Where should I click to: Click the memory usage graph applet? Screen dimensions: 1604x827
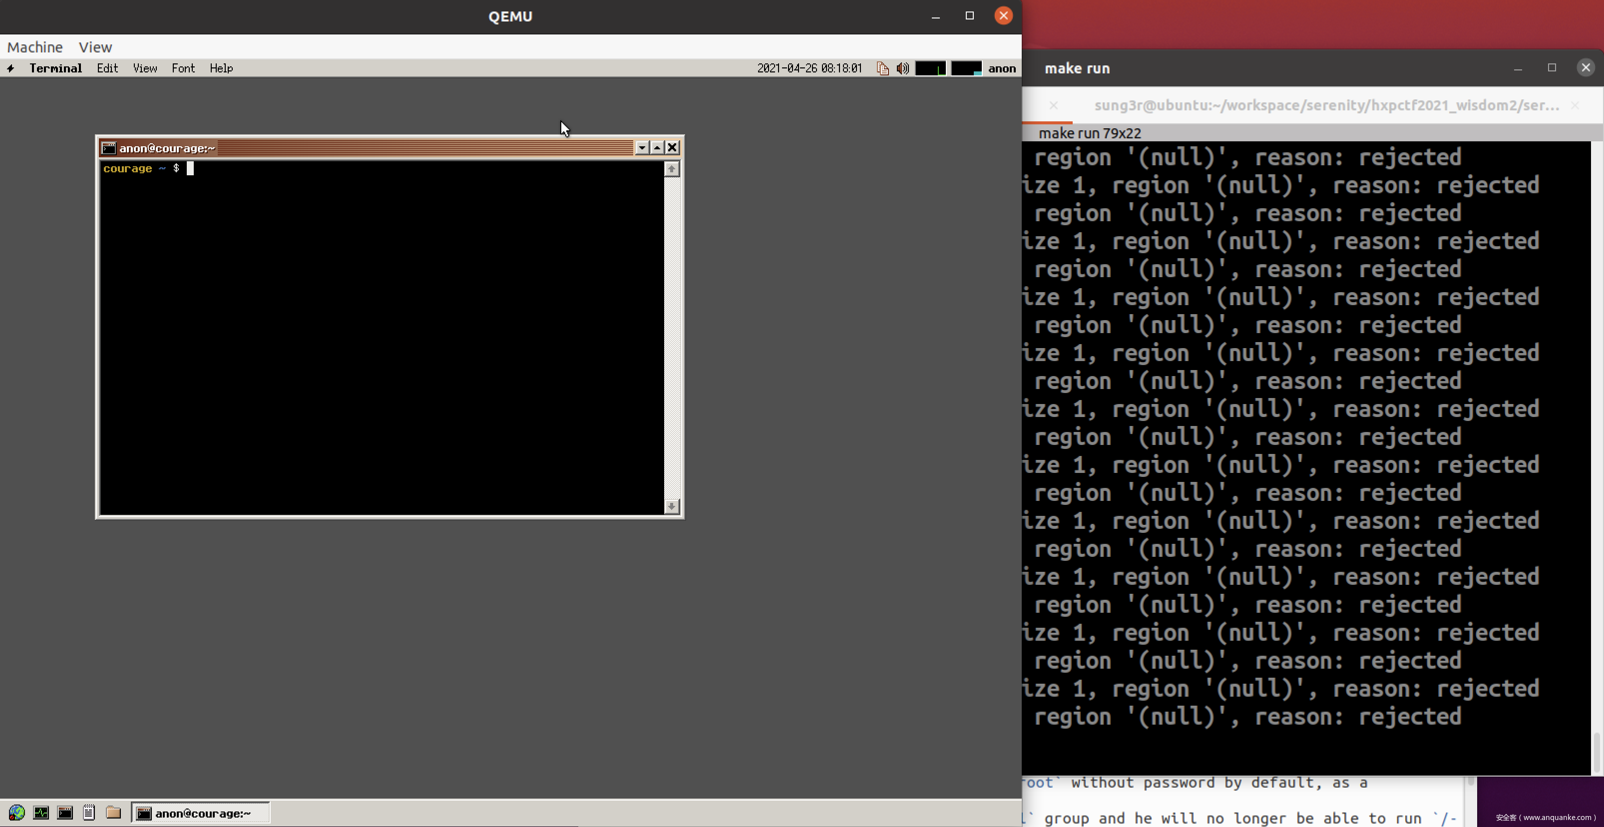(x=966, y=68)
